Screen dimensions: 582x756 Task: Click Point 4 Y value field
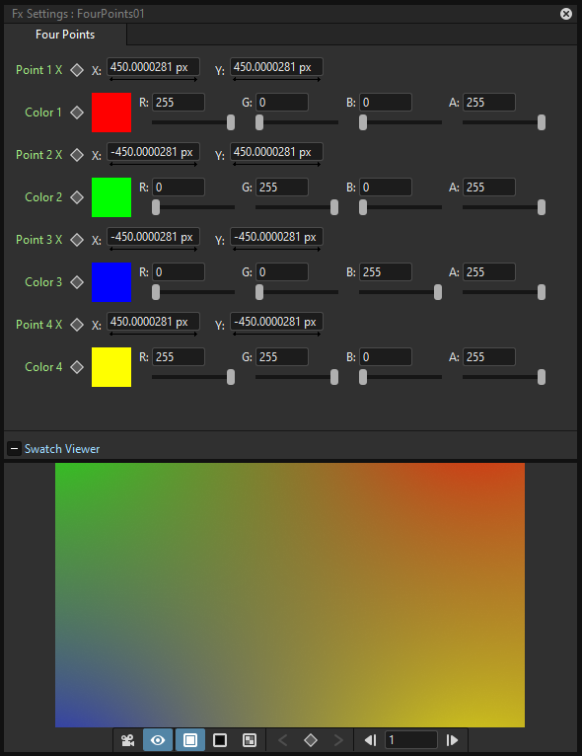[x=276, y=322]
